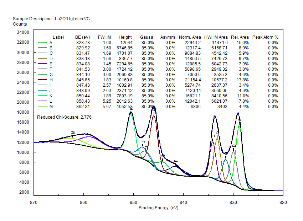Select the 'FWHM' column header
The height and width of the screenshot is (221, 303).
104,37
